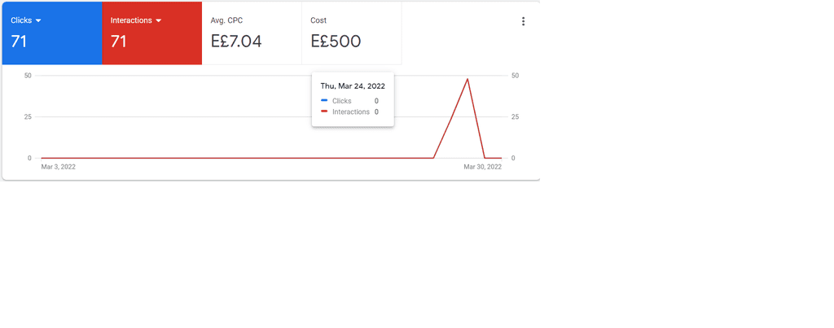Click the right axis 25 gridline label

pos(515,117)
